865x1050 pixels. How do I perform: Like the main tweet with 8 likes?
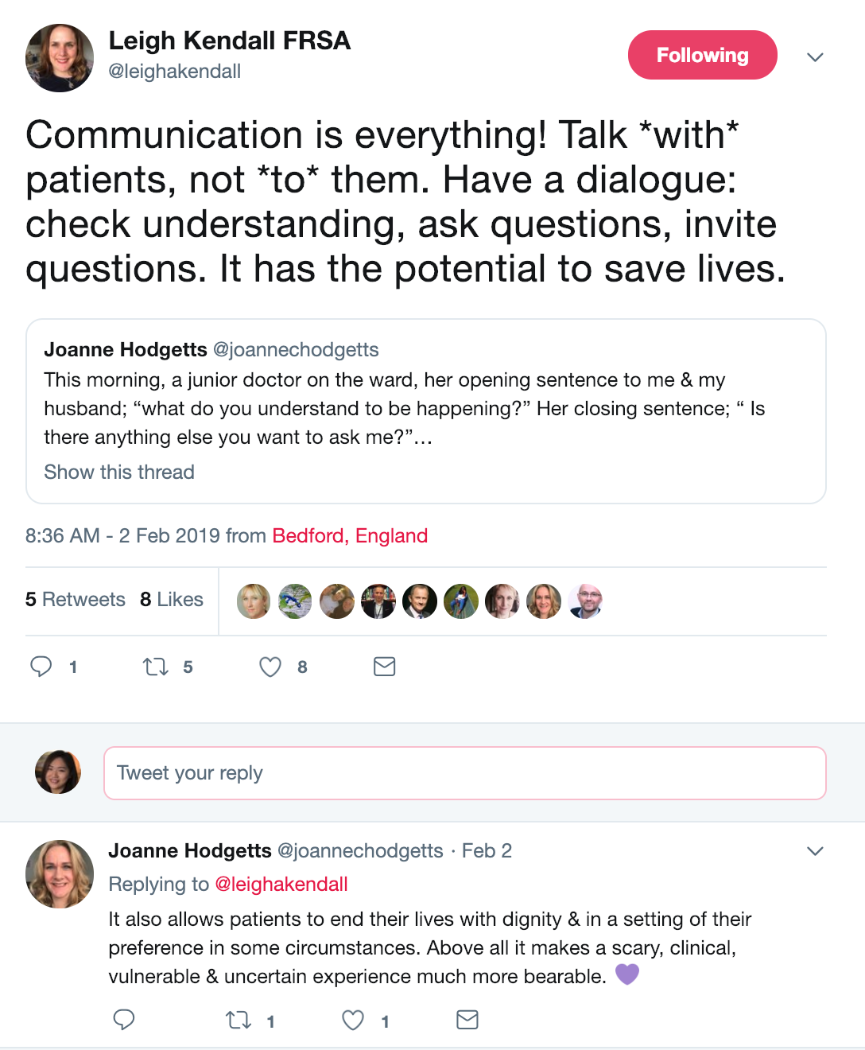point(270,667)
